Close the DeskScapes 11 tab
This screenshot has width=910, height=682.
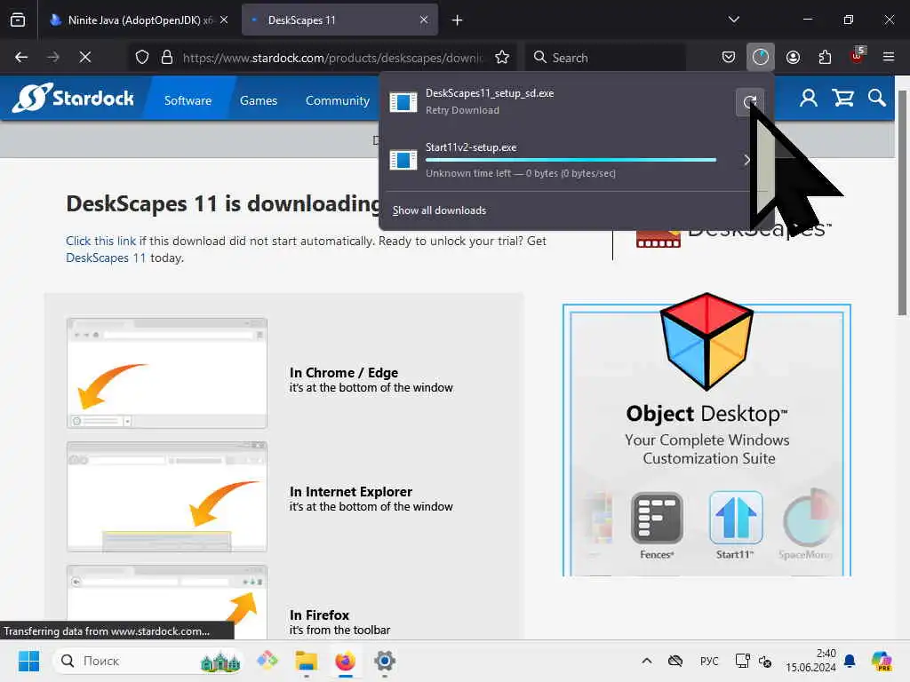click(x=424, y=20)
